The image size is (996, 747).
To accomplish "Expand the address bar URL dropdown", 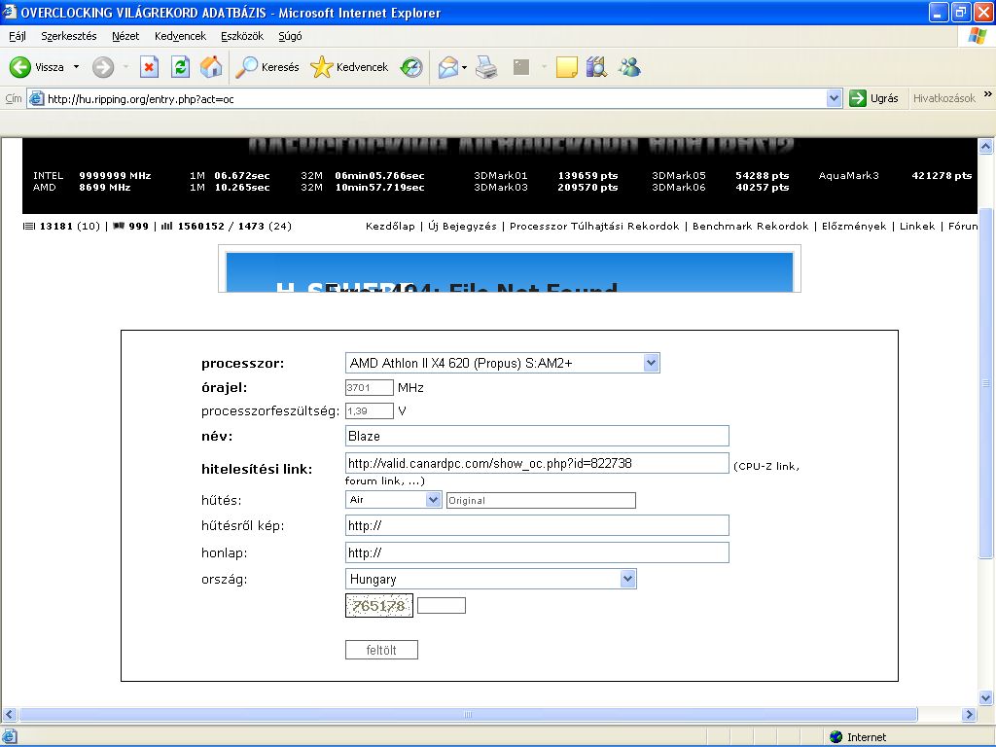I will click(x=834, y=98).
